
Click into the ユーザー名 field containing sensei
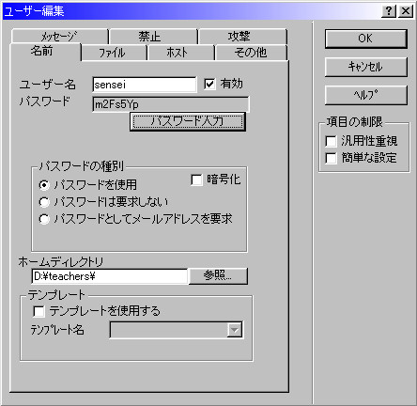145,85
